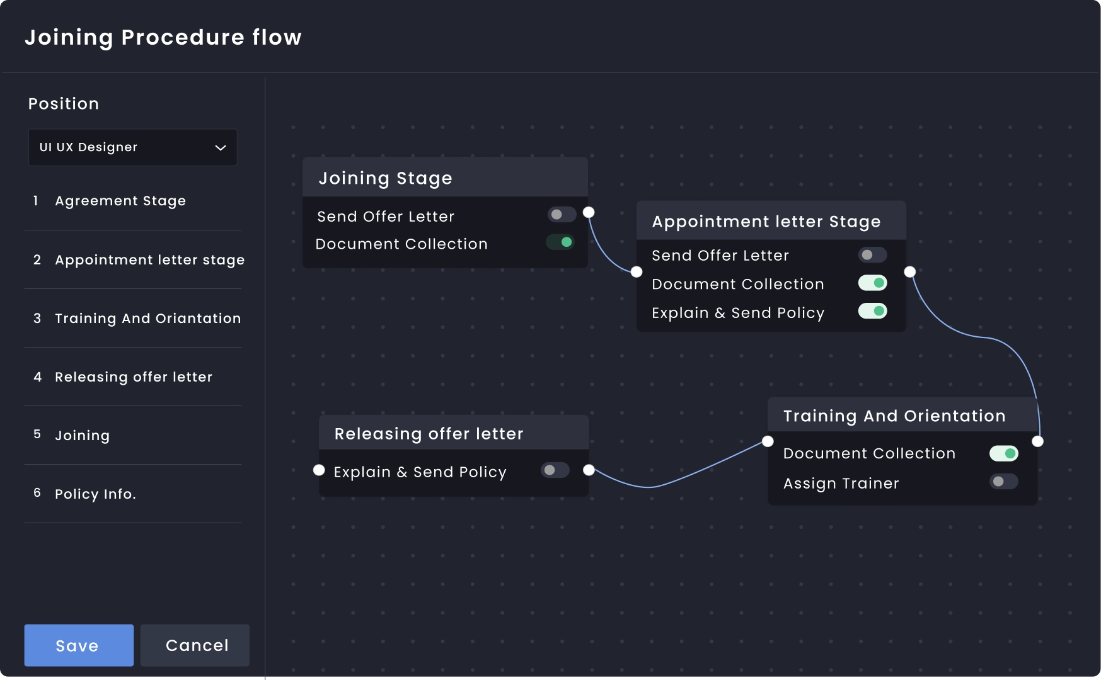Select Training And Oriantation list item
The width and height of the screenshot is (1101, 680).
(x=147, y=319)
